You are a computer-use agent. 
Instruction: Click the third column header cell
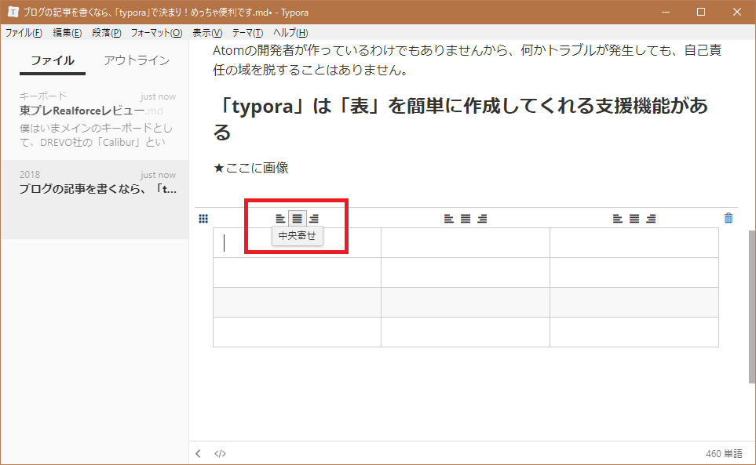point(634,242)
